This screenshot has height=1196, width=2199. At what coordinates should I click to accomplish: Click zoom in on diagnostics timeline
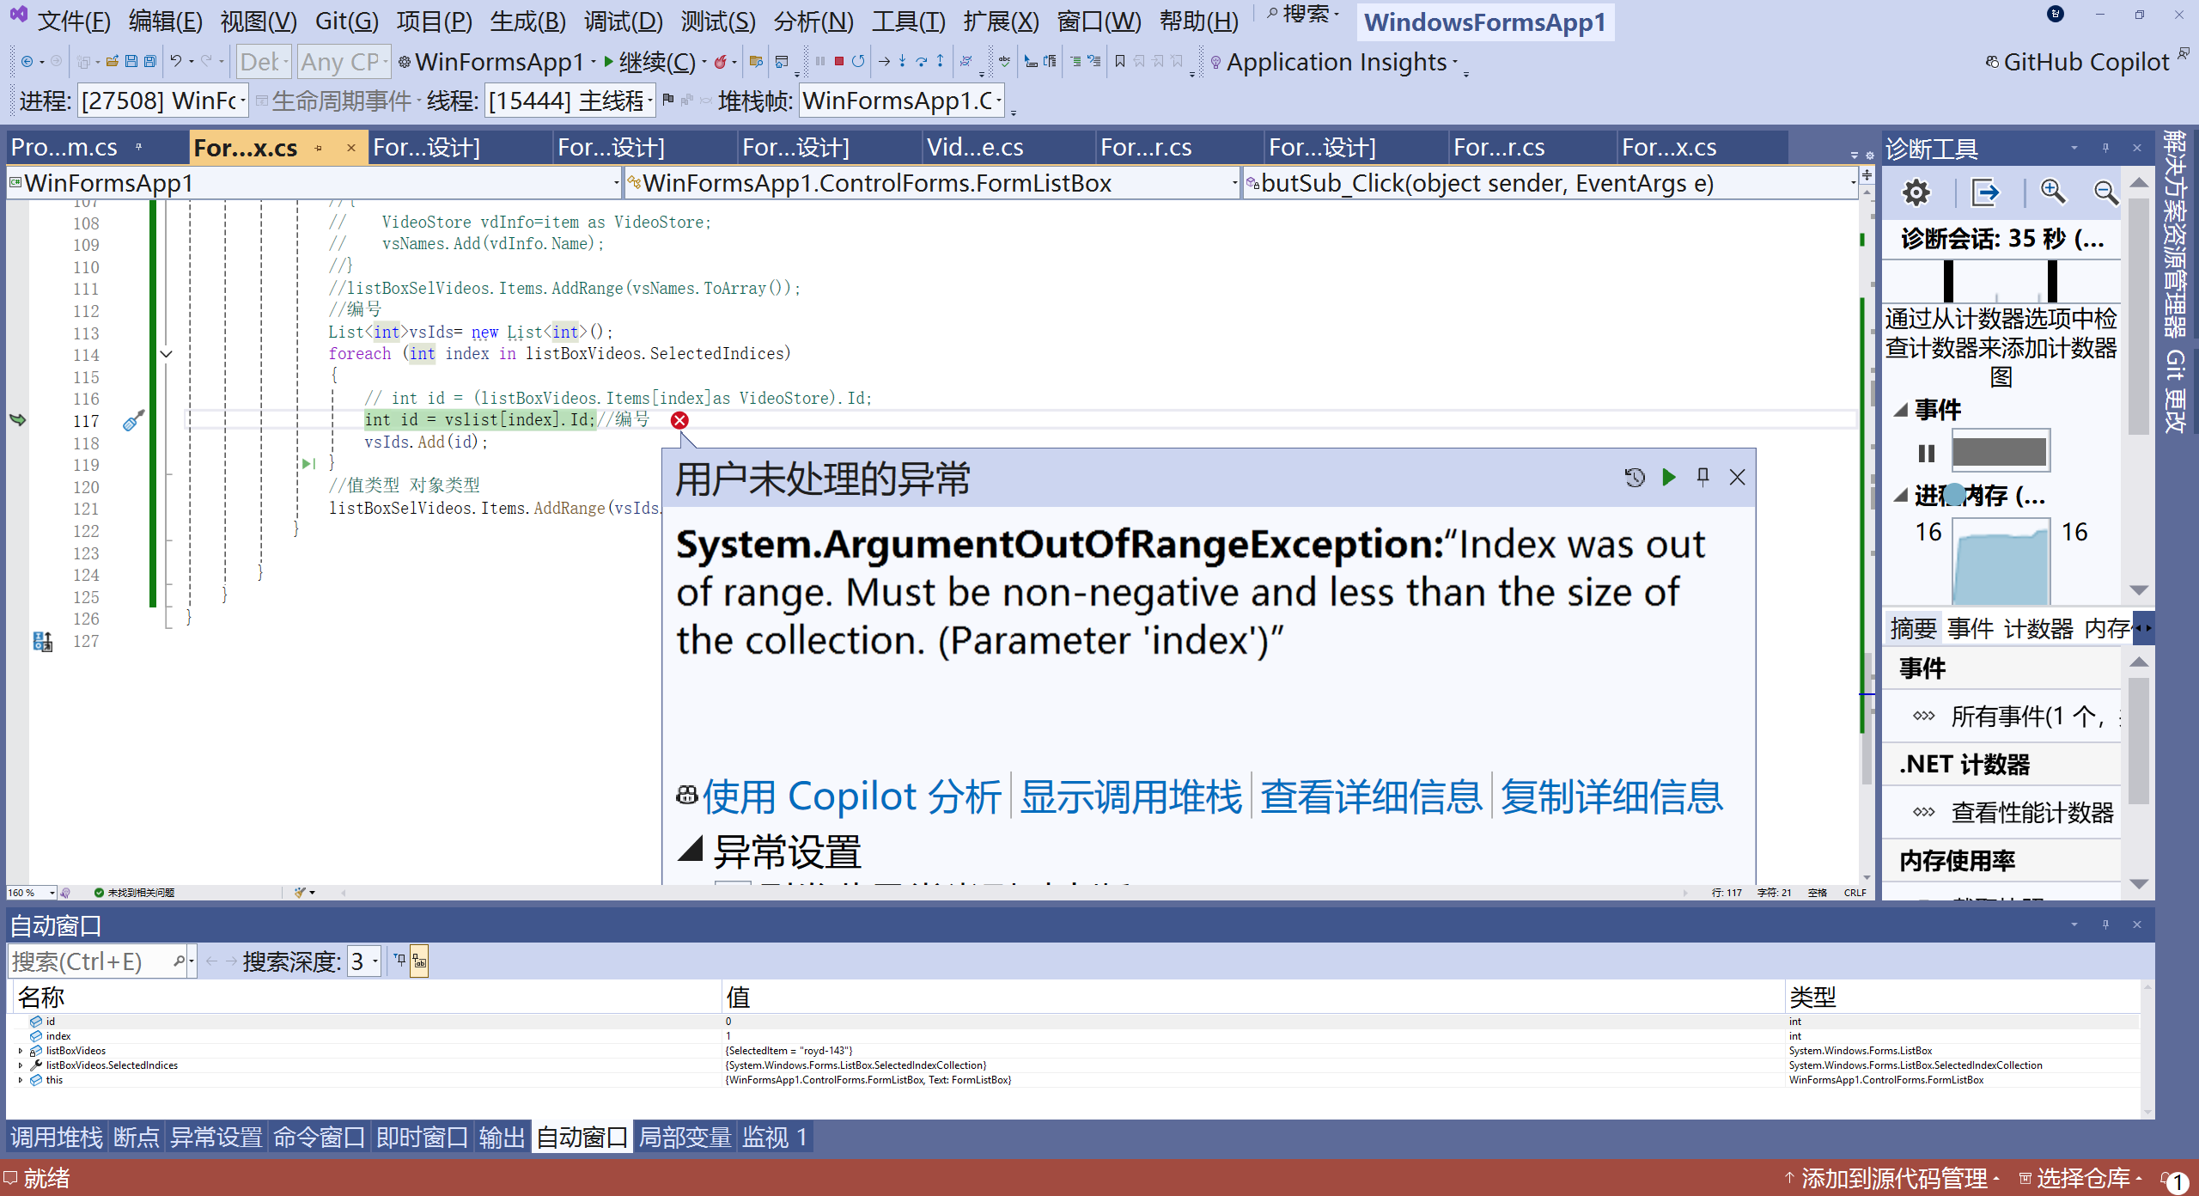tap(2053, 192)
